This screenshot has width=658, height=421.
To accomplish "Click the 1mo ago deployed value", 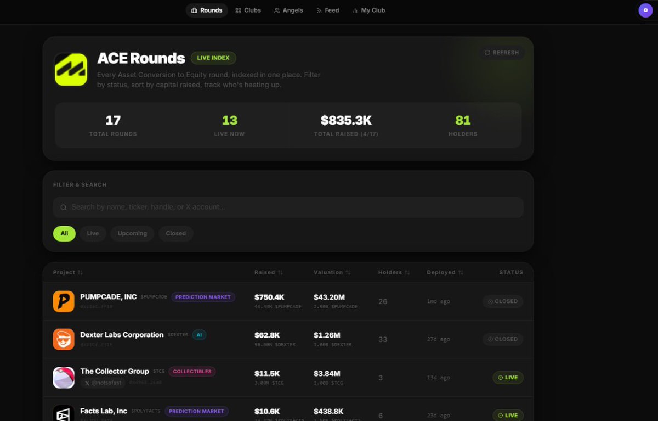I will tap(438, 301).
